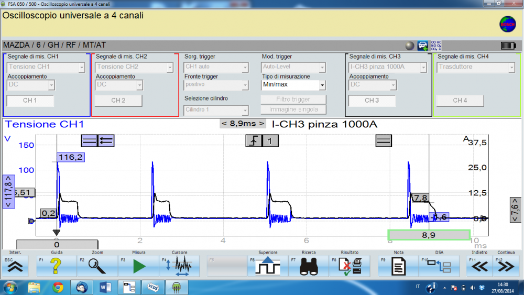Click the grey sphere status indicator
Viewport: 524px width, 295px height.
410,46
